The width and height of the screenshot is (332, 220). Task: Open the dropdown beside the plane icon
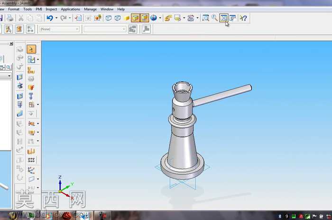(38, 179)
